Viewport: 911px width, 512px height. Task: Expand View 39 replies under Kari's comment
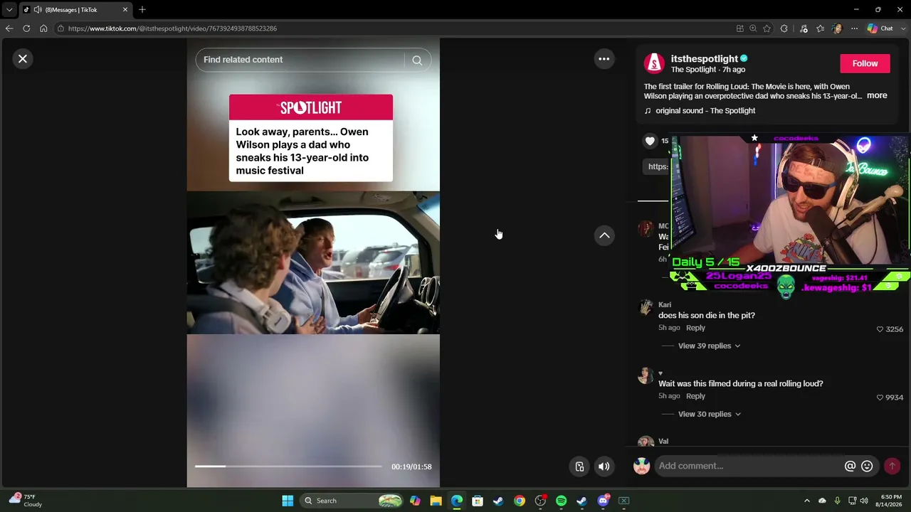[709, 346]
